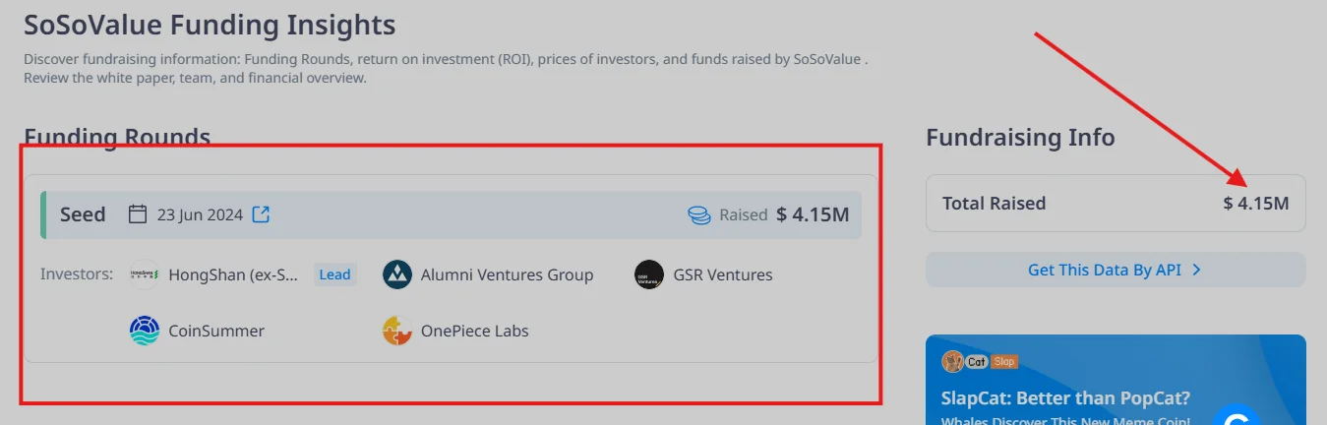Screen dimensions: 1327x425
Task: Click the calendar icon beside the date
Action: pos(139,214)
